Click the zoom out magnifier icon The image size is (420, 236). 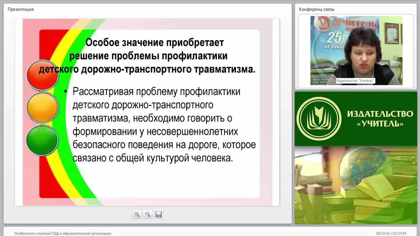tap(148, 214)
